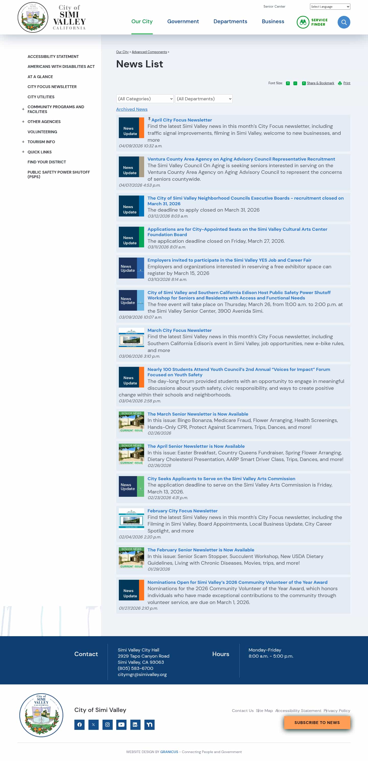This screenshot has width=368, height=761.
Task: Click the News Update thumbnail for April City Focus
Action: 131,128
